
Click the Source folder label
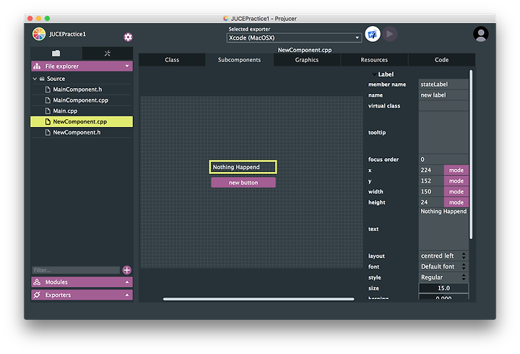click(56, 79)
